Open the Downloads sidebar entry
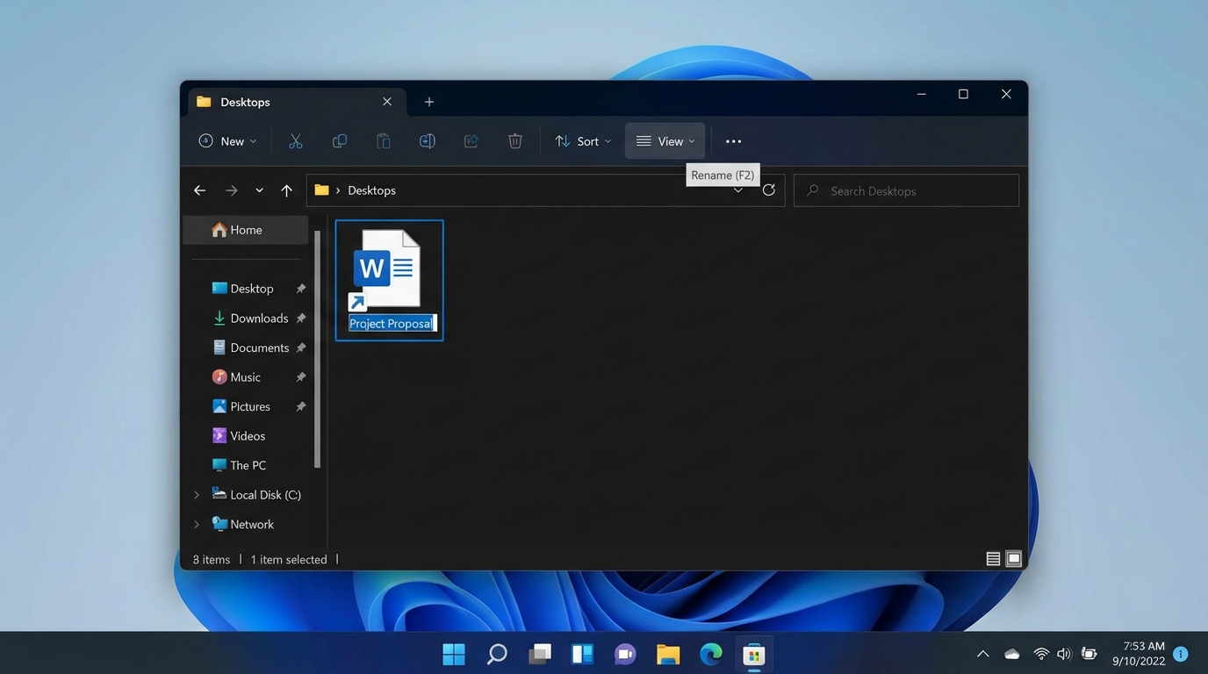 point(259,318)
